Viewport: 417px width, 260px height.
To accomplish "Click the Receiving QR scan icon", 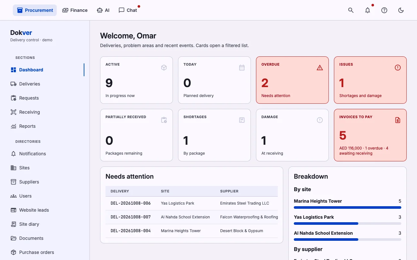I will coord(13,112).
